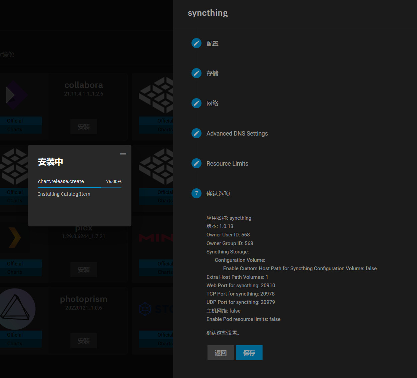
Task: Go to the Advanced DNS Settings step label
Action: [x=237, y=134]
